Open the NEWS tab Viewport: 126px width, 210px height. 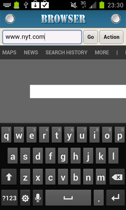pyautogui.click(x=31, y=52)
